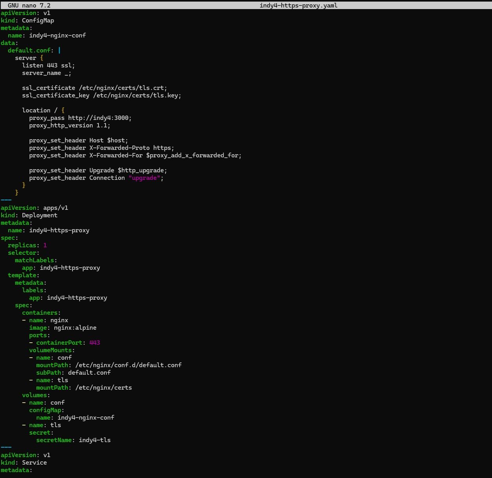Click '- name: conf' under volumeMounts
The height and width of the screenshot is (478, 492).
tap(50, 358)
